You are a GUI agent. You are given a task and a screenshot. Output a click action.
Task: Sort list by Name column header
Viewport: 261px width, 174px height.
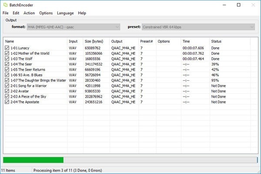(x=35, y=41)
